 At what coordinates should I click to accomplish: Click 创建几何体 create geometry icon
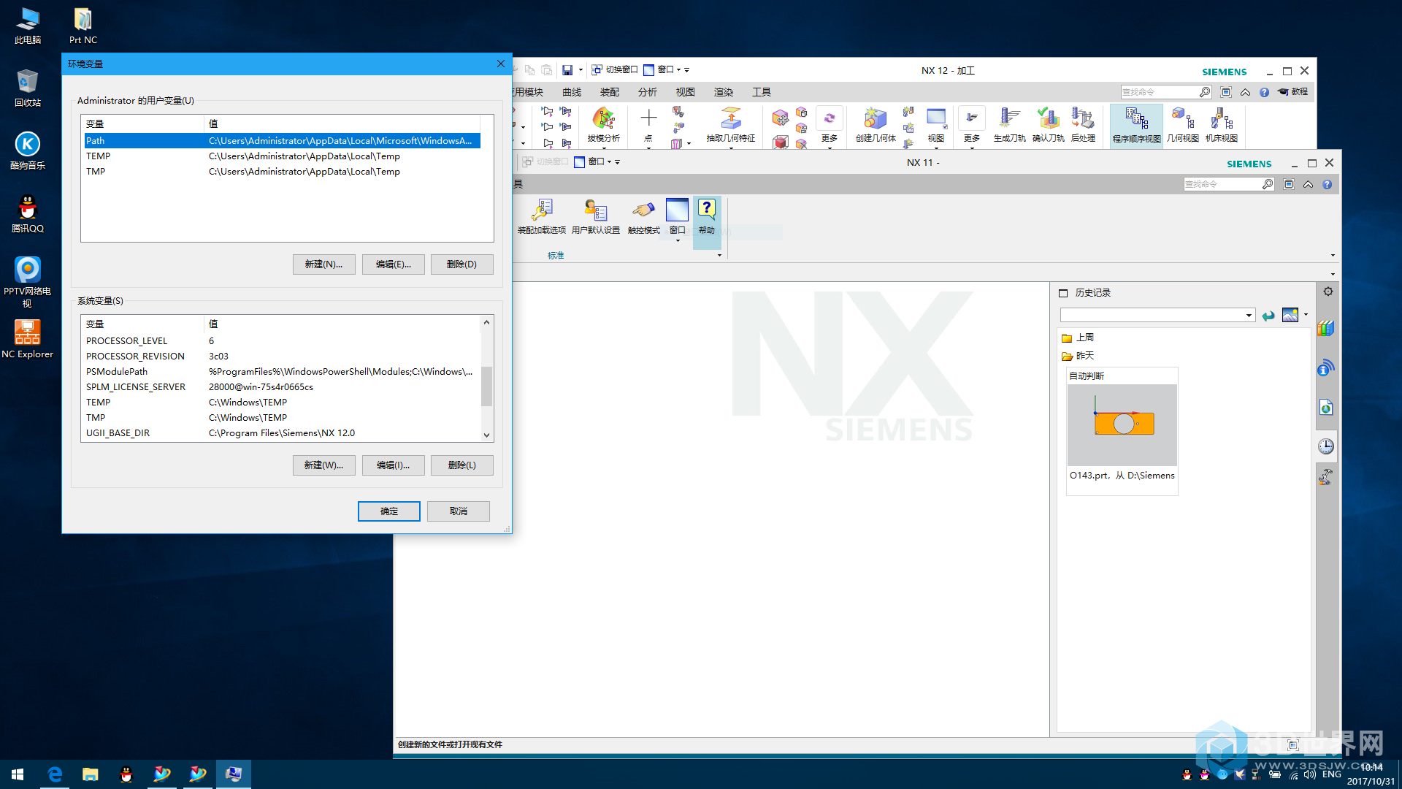pyautogui.click(x=876, y=126)
